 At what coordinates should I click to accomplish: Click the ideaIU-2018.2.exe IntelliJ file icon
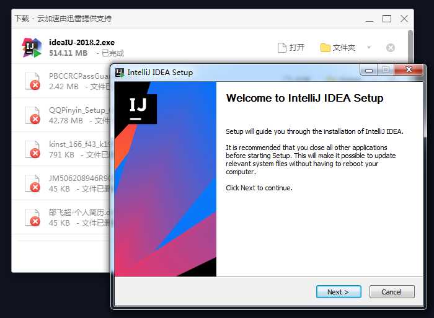pos(32,47)
